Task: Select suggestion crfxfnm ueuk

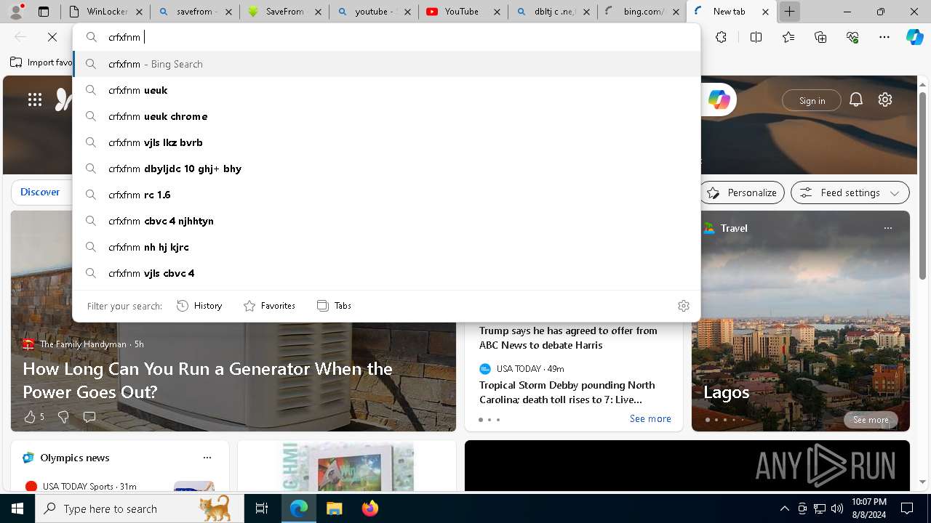Action: pos(386,90)
